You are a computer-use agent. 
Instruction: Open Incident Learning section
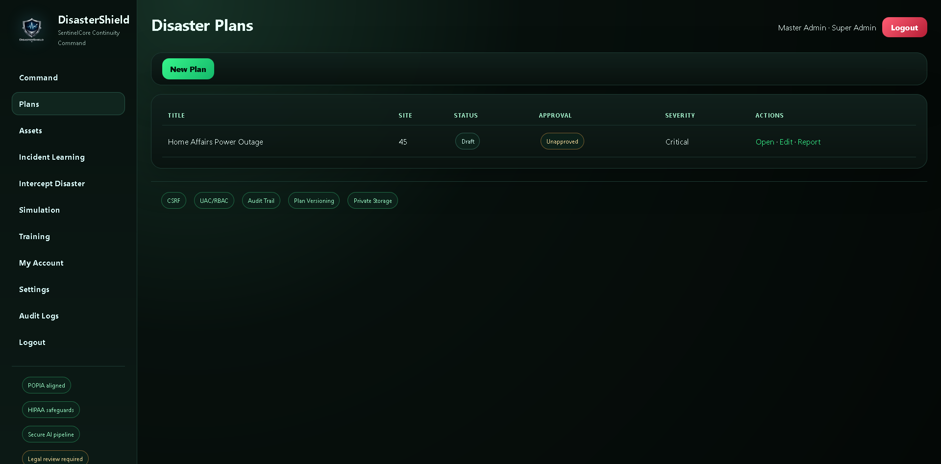click(x=68, y=157)
